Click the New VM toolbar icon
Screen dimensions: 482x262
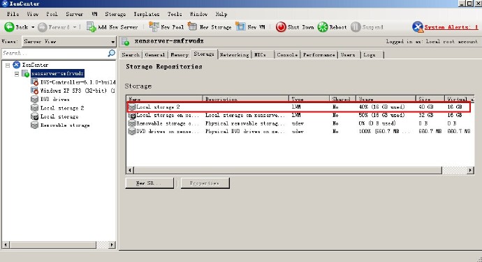pyautogui.click(x=240, y=26)
